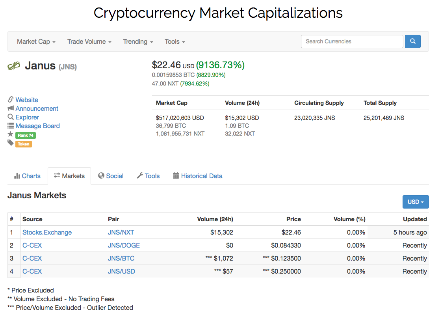Click the megaphone icon beside Announcement
The width and height of the screenshot is (440, 315).
pyautogui.click(x=11, y=108)
